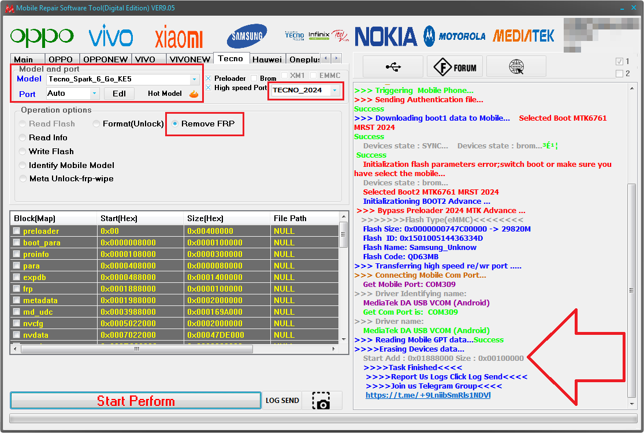Screen dimensions: 644x433
Task: Open the Forum icon button
Action: (455, 66)
